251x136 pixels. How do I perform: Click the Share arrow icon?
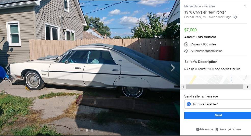(230, 129)
